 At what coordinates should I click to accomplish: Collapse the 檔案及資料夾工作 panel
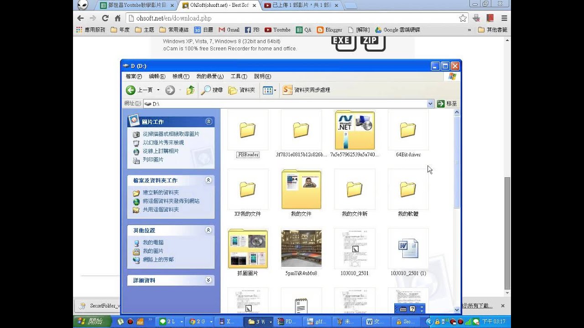[209, 180]
